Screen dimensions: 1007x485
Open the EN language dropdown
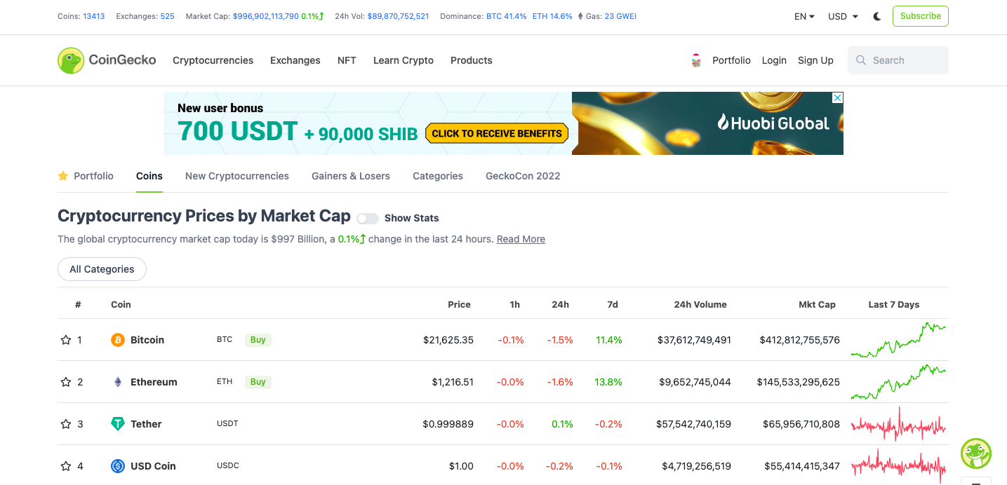tap(804, 15)
